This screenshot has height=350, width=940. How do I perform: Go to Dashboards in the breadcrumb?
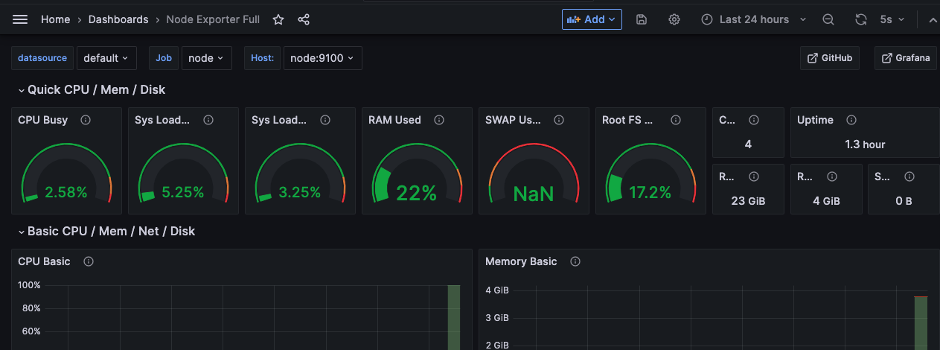click(x=118, y=19)
